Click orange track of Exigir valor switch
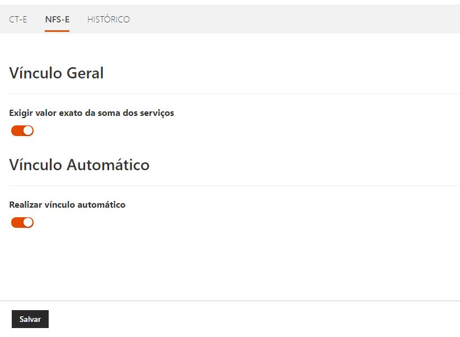 16,131
